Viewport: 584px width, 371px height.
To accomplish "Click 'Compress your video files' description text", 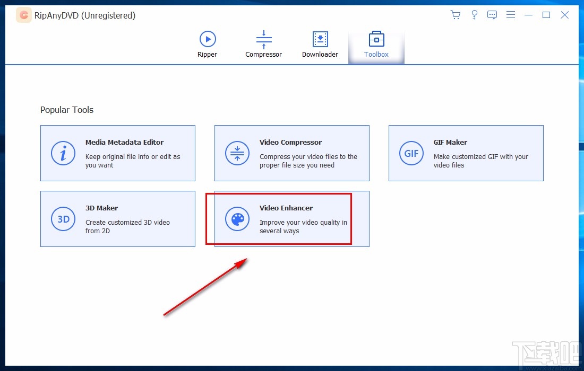I will click(x=308, y=161).
